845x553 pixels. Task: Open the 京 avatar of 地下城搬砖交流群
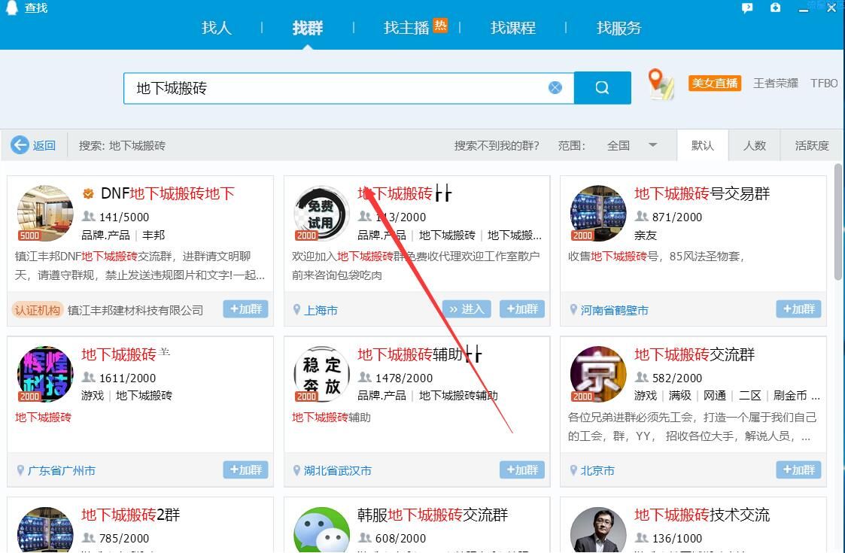(598, 374)
